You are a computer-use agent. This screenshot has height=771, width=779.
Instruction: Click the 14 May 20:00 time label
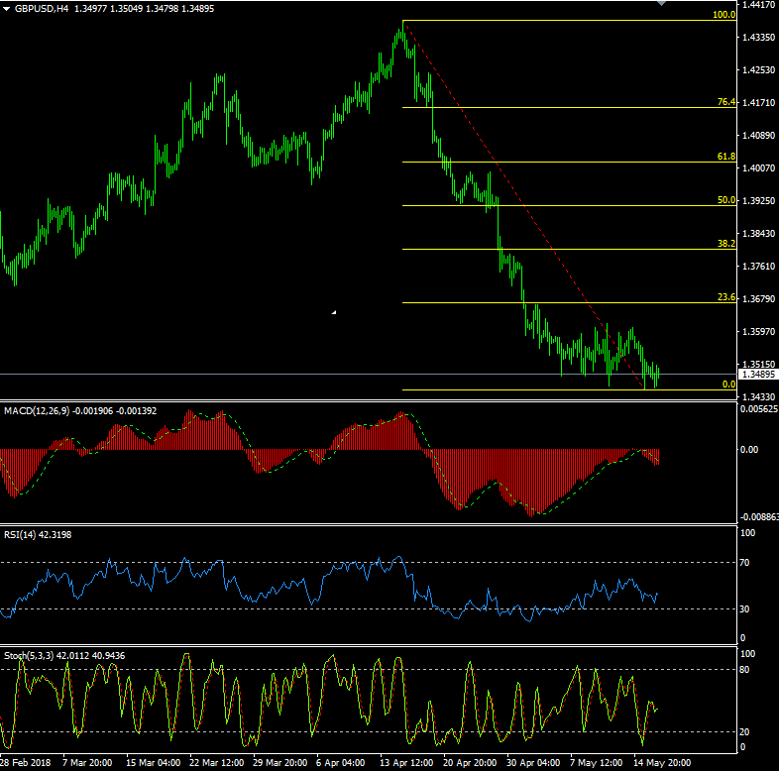664,763
